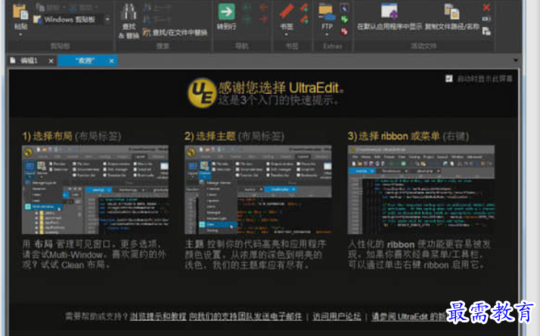Click the bottom small icon in 活动文件 group
Viewport: 540px width, 336px height.
(486, 31)
